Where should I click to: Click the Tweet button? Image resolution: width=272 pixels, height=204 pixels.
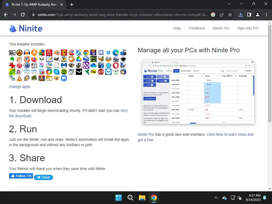(43, 177)
